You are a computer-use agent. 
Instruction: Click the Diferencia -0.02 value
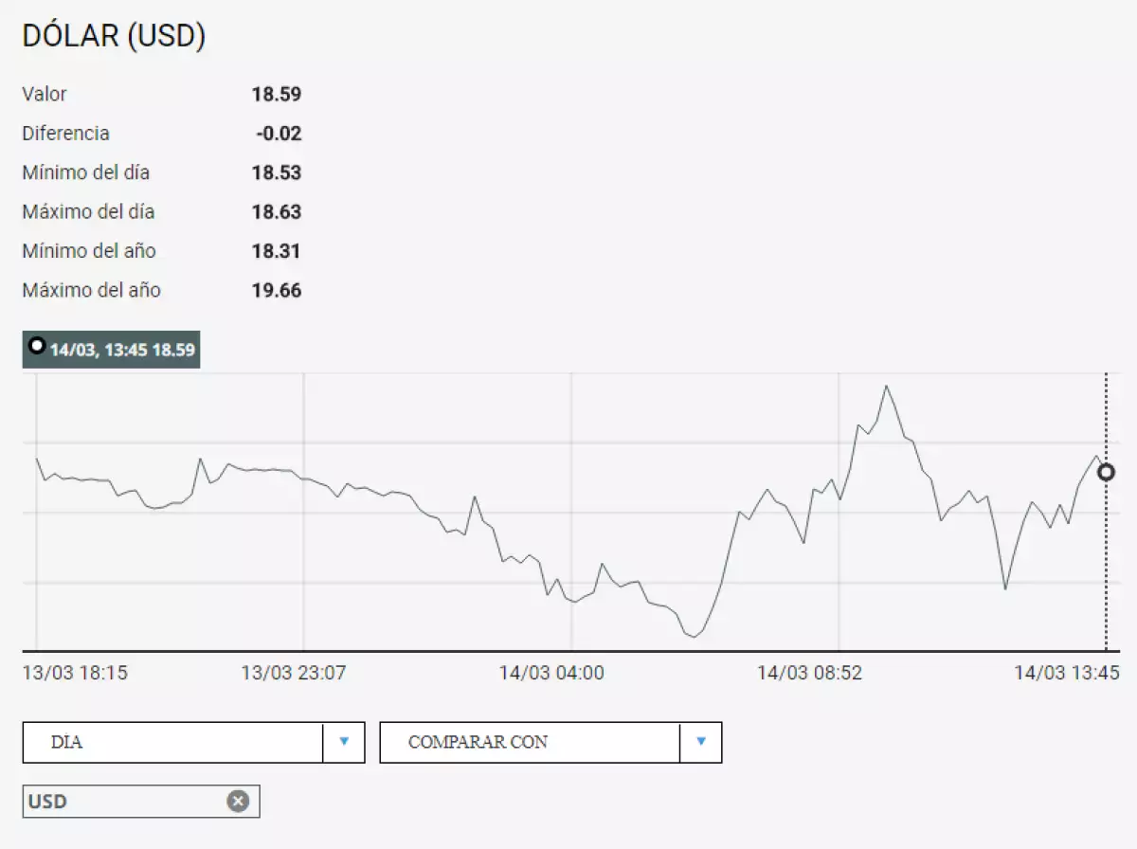(279, 134)
